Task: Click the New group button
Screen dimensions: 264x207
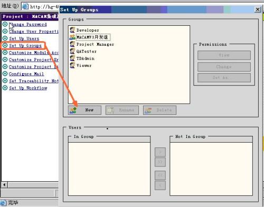Action: coord(84,110)
